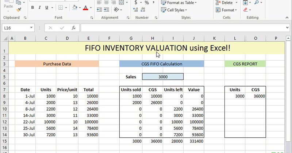The image size is (292, 153).
Task: Select CGS report value 36000 in row 8
Action: click(x=255, y=96)
